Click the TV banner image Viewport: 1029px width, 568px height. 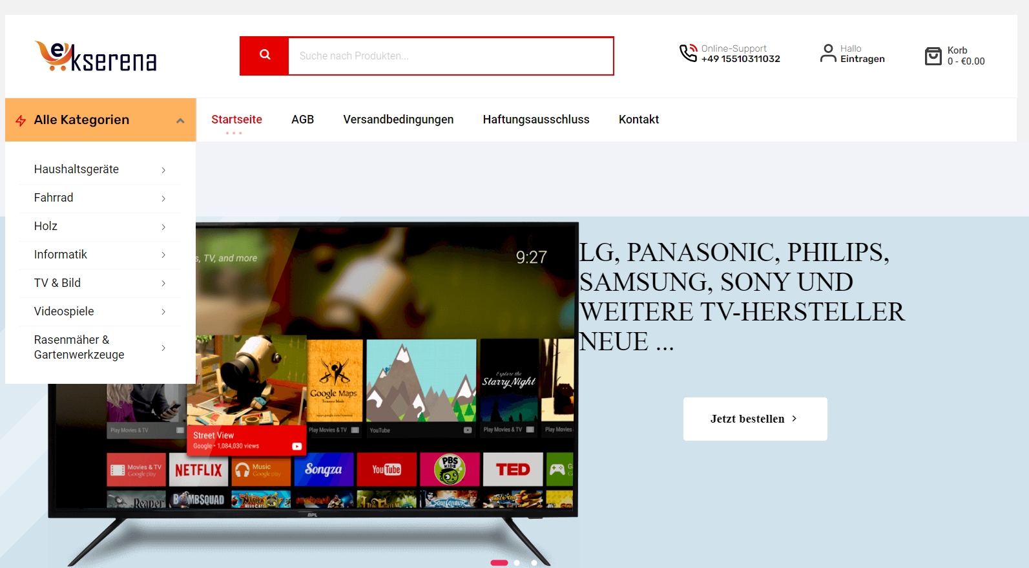click(313, 394)
